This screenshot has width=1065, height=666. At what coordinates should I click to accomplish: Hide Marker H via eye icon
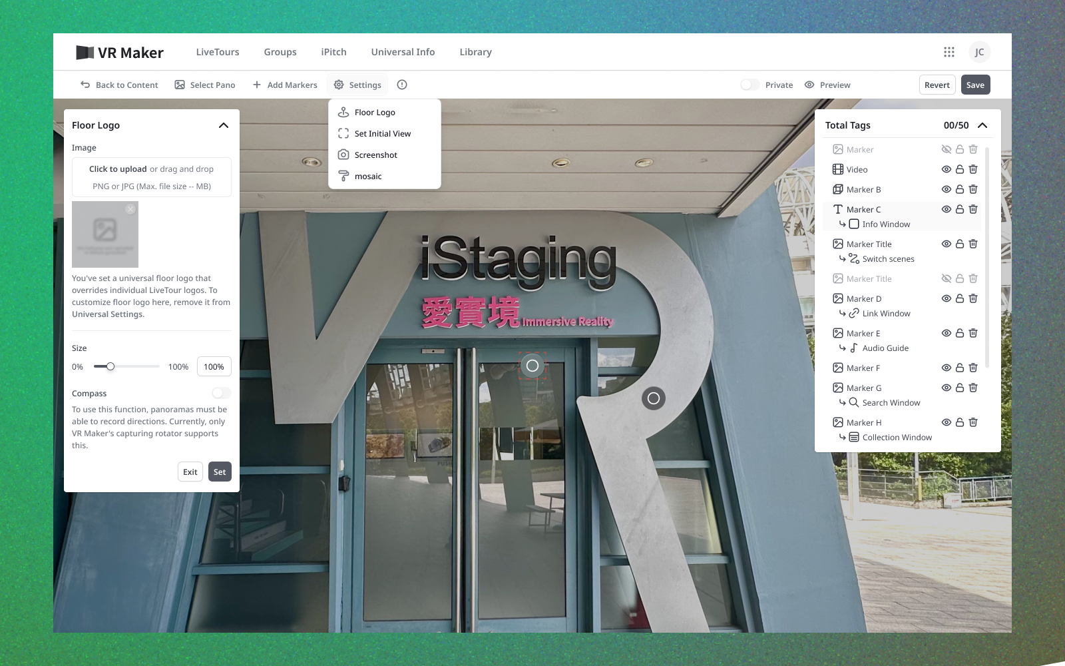tap(947, 422)
